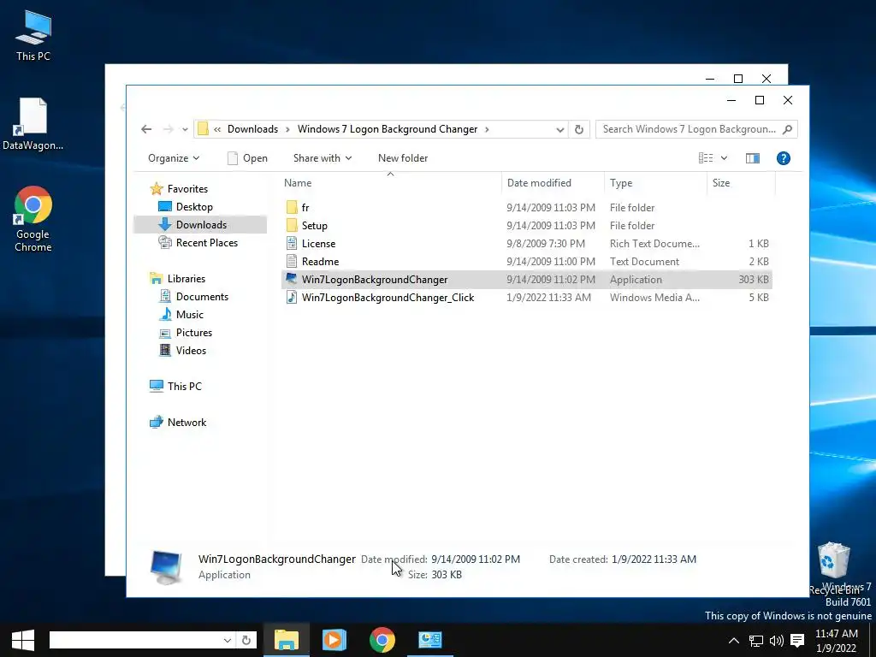
Task: Open File Explorer from the taskbar
Action: (x=287, y=640)
